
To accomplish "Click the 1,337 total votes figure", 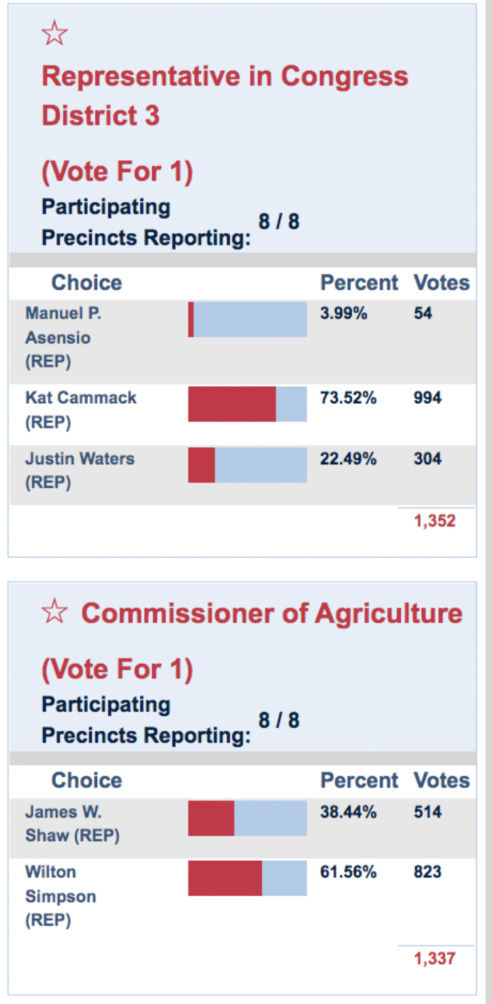I will coord(434,959).
